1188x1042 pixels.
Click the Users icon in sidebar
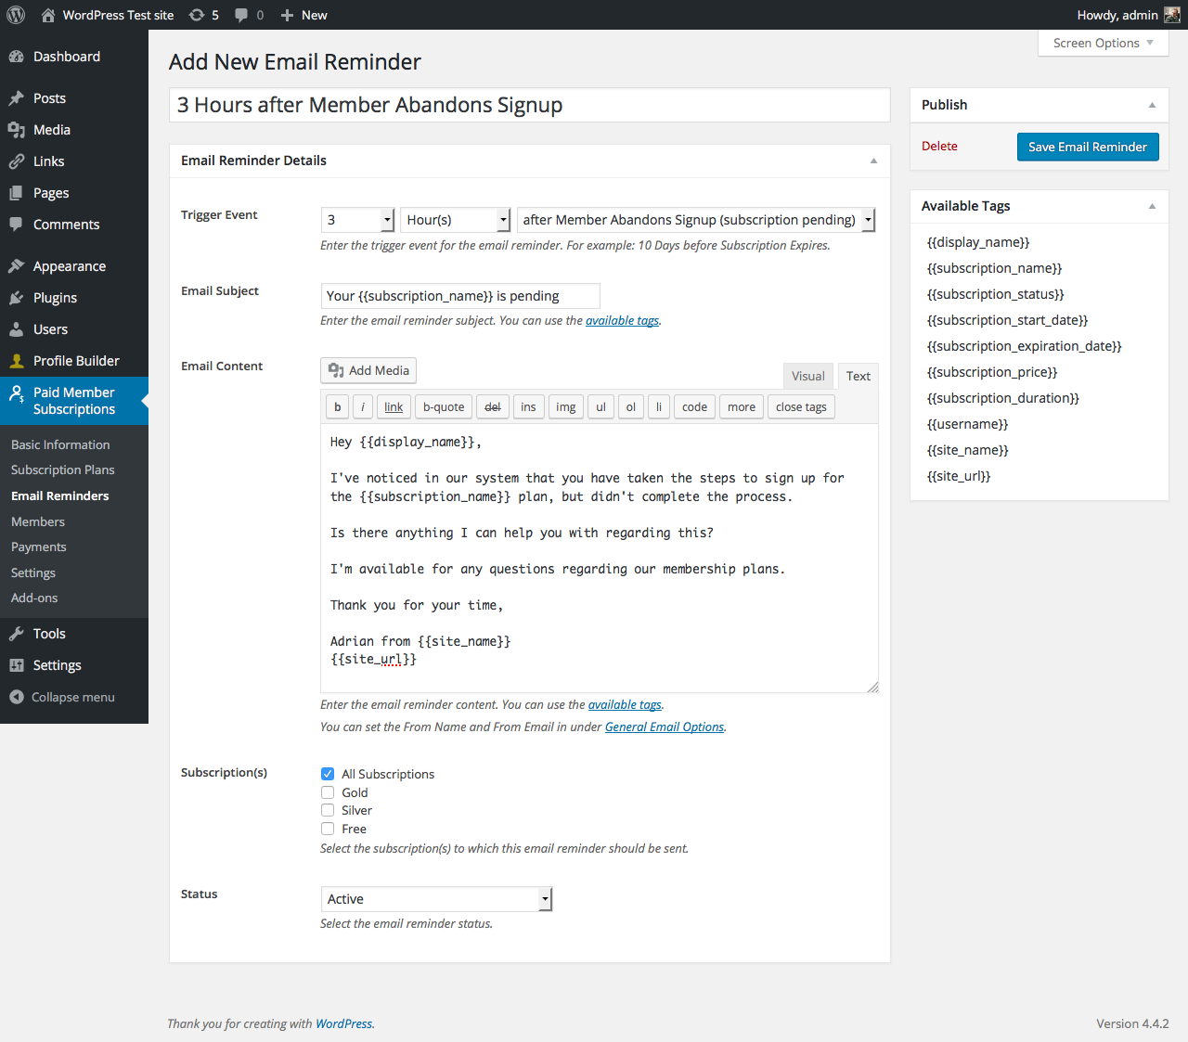pos(17,329)
